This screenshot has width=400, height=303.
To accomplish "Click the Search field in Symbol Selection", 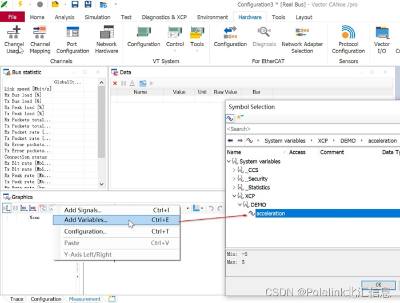I will [x=313, y=129].
